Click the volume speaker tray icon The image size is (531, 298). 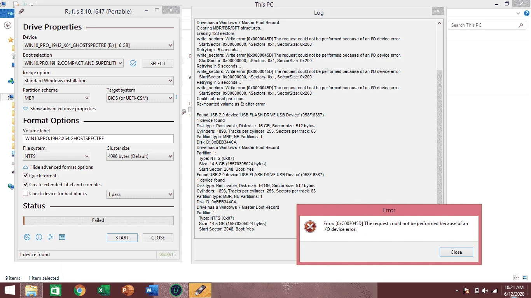pos(485,291)
